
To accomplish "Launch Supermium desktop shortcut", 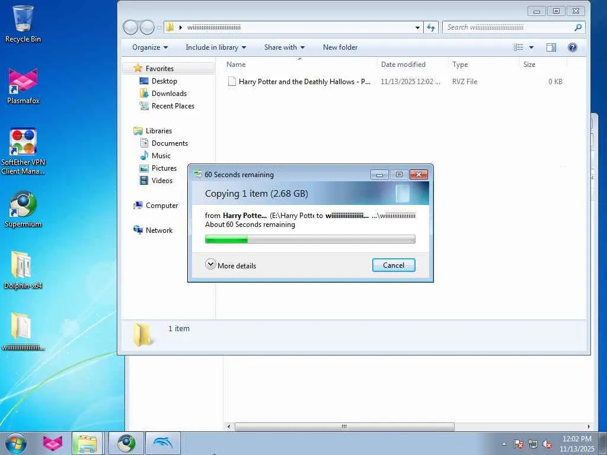I will click(23, 209).
